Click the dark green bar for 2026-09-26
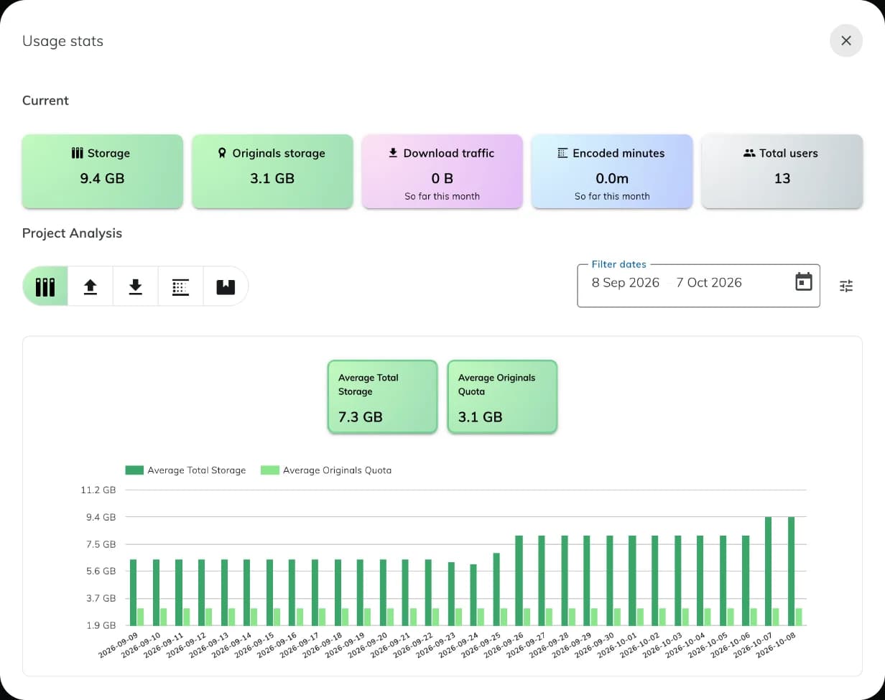The width and height of the screenshot is (885, 700). (519, 580)
